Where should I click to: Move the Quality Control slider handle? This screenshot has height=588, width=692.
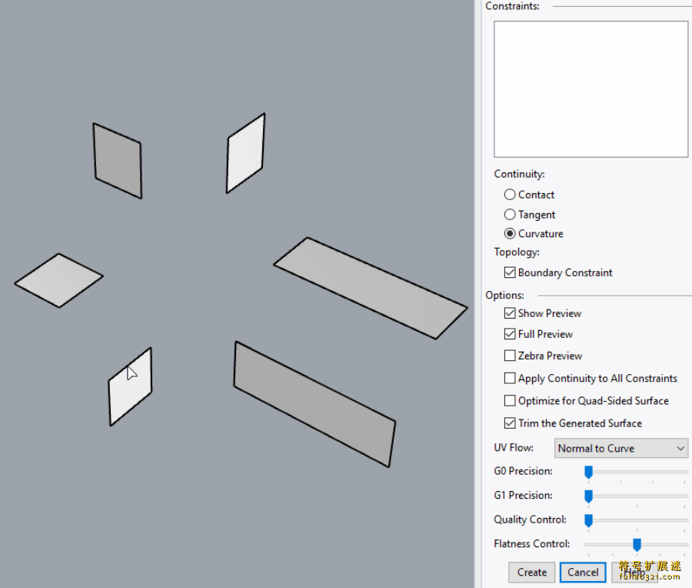[x=589, y=520]
